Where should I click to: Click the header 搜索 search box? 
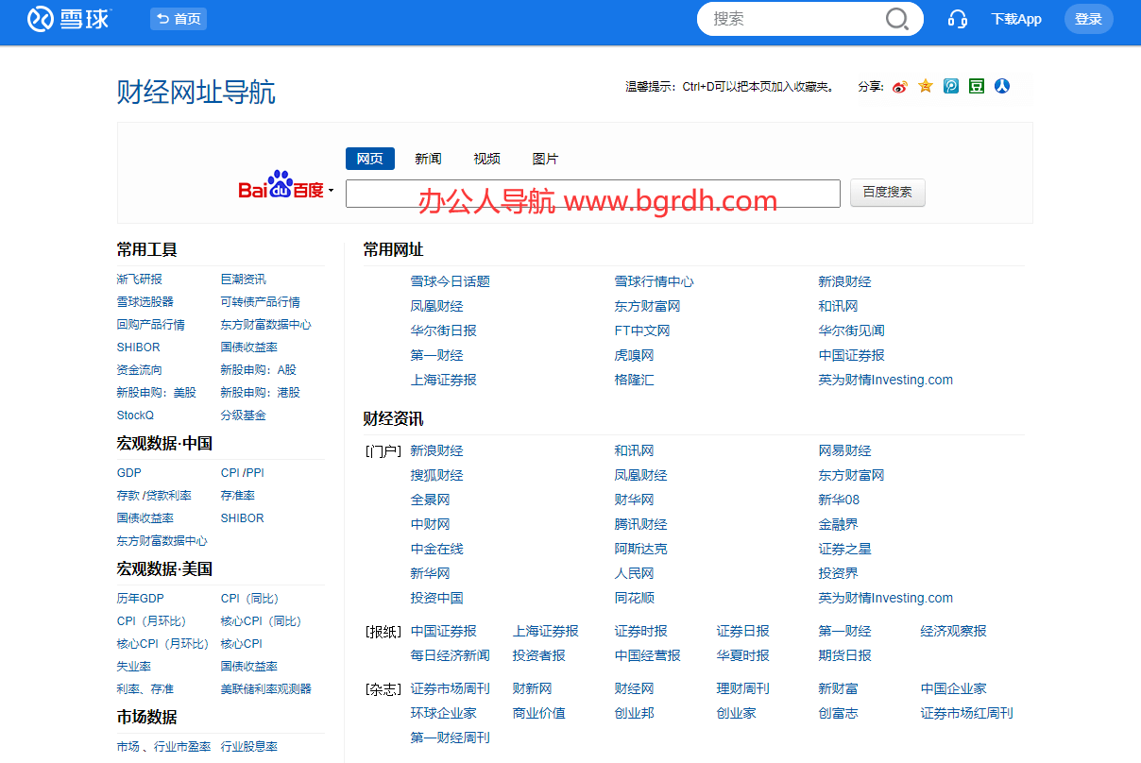point(793,19)
